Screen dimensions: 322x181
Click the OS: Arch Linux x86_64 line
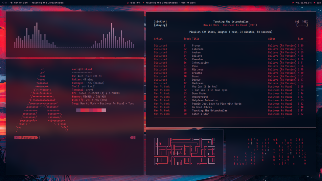[x=87, y=76]
